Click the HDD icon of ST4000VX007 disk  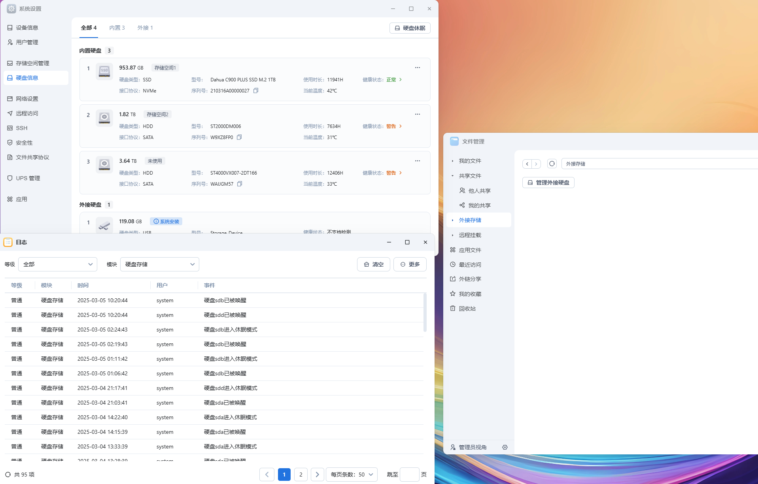click(104, 165)
